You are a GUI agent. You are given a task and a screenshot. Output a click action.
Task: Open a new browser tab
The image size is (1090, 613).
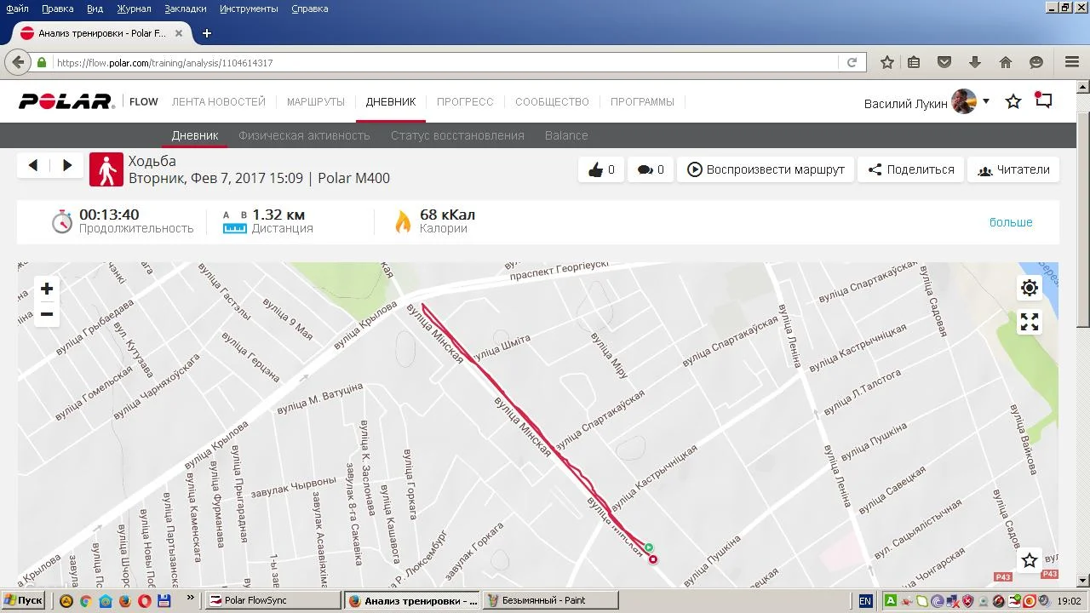coord(206,33)
